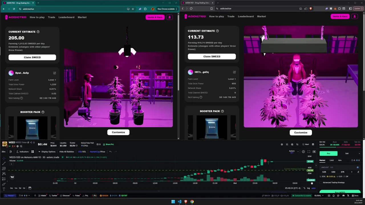Open website globe icon under WEED token
This screenshot has height=205, width=365.
[18, 146]
